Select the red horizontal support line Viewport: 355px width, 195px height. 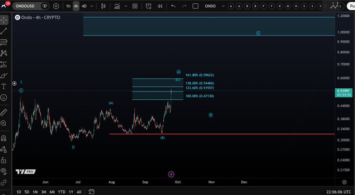222,134
